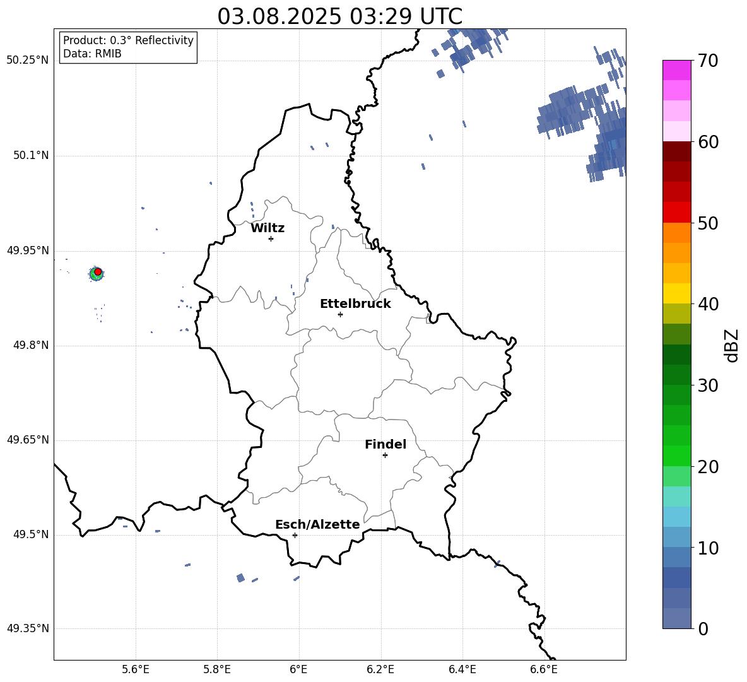Screen dimensions: 747x682
Task: Click the colorbar tick label 10
Action: [x=708, y=548]
